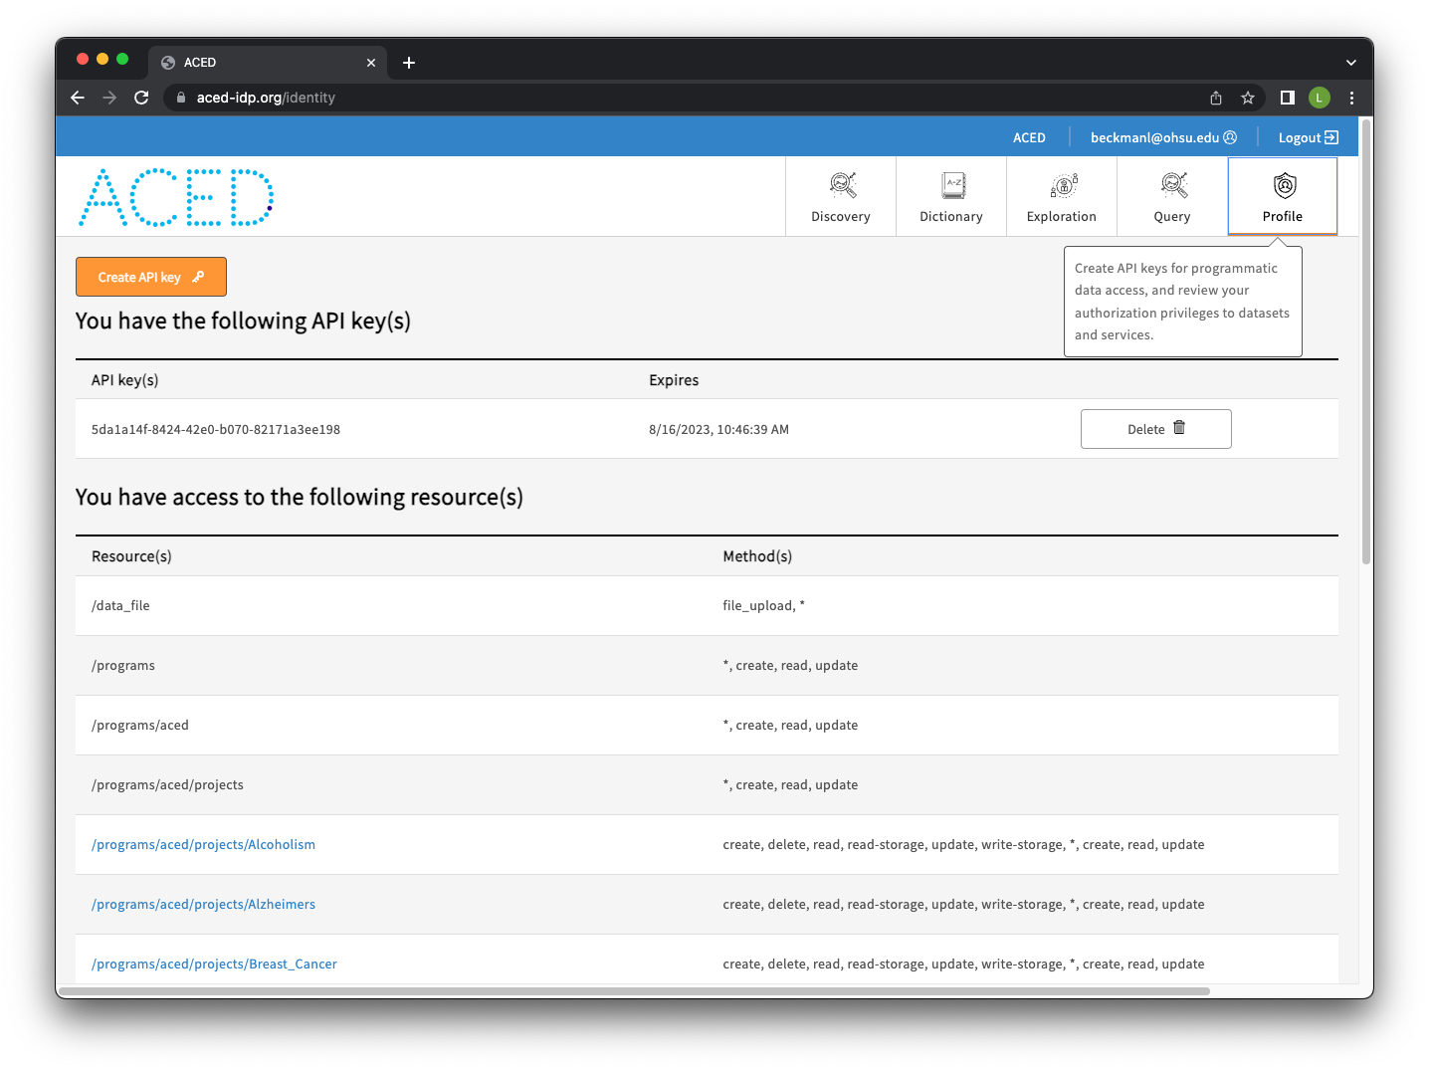Open the Dictionary navigation icon
The height and width of the screenshot is (1072, 1429).
click(x=952, y=185)
